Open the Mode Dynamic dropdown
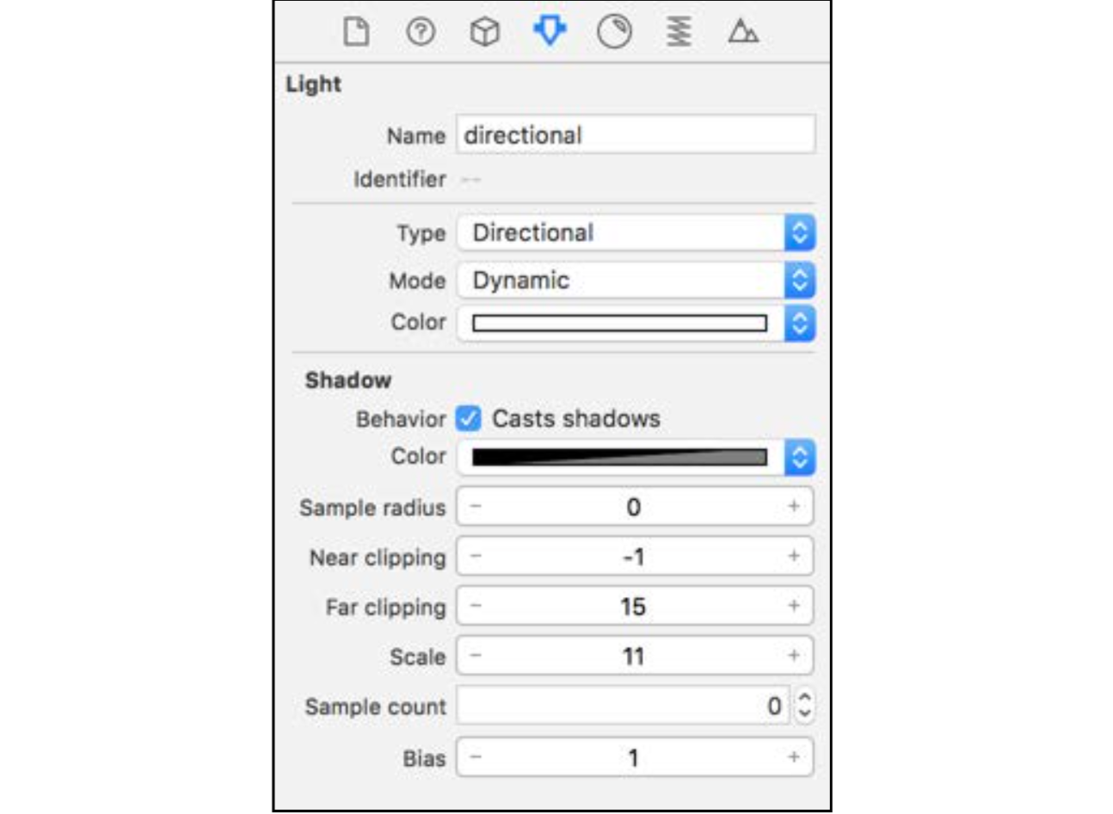This screenshot has height=814, width=1113. (x=636, y=280)
